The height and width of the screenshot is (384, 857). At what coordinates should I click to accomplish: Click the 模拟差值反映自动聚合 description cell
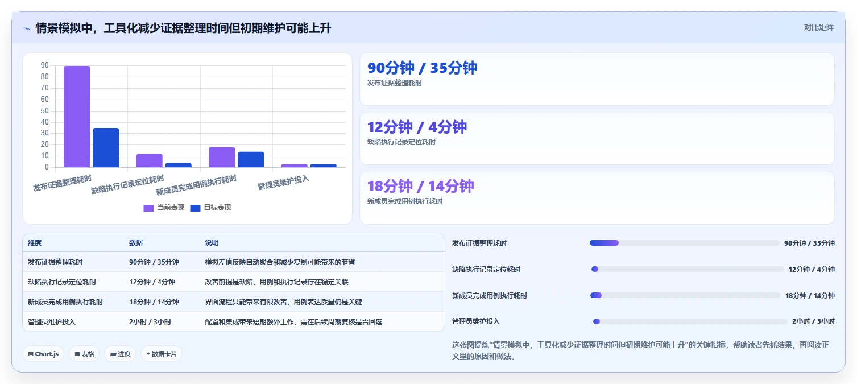pos(280,262)
